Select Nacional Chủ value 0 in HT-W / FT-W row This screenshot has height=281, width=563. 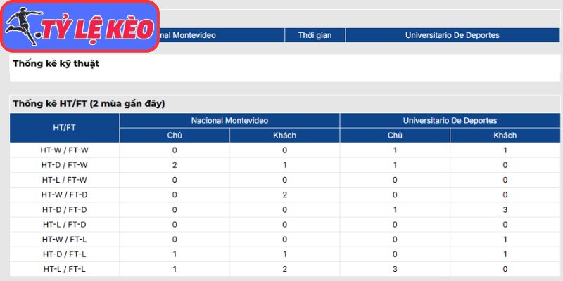(x=175, y=150)
